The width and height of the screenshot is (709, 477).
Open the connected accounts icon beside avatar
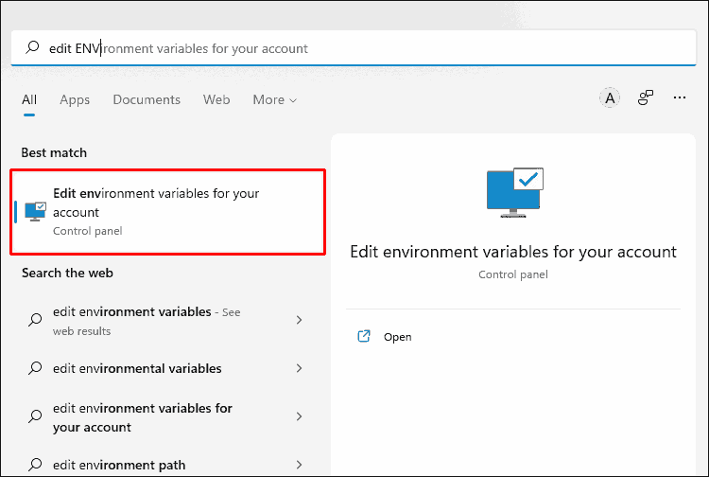coord(646,98)
